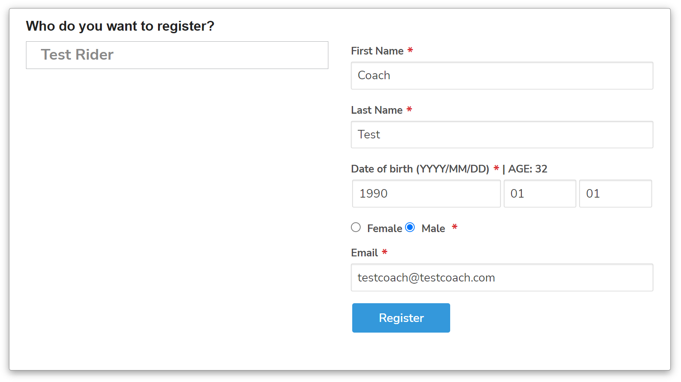This screenshot has height=382, width=681.
Task: Click the "Email" label text
Action: click(364, 253)
